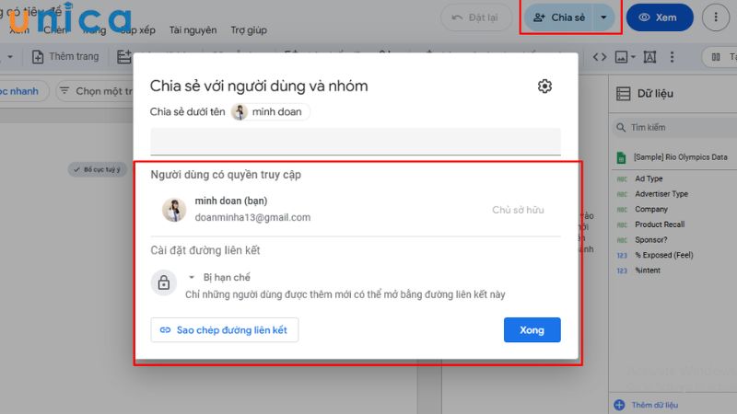Viewport: 737px width, 414px height.
Task: Open the three-dot menu beside Xem
Action: click(716, 17)
